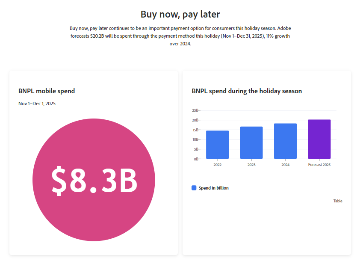Click the '10B' y-axis label
Viewport: 357px width, 261px height.
point(195,139)
